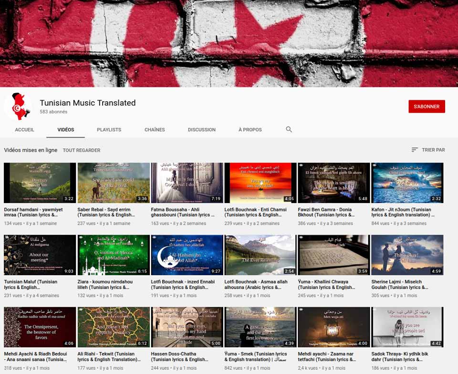Play the Tunisian Maluf video thumbnail

click(40, 255)
